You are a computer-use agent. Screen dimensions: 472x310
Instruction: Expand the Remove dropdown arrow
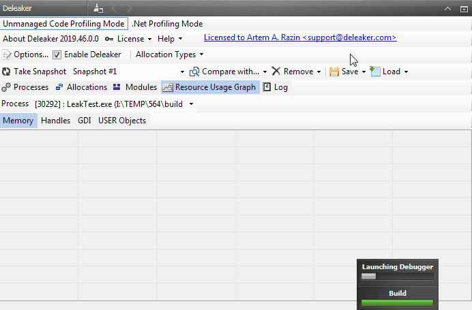click(x=319, y=72)
